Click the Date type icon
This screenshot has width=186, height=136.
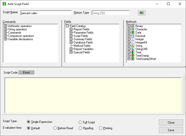point(133,33)
